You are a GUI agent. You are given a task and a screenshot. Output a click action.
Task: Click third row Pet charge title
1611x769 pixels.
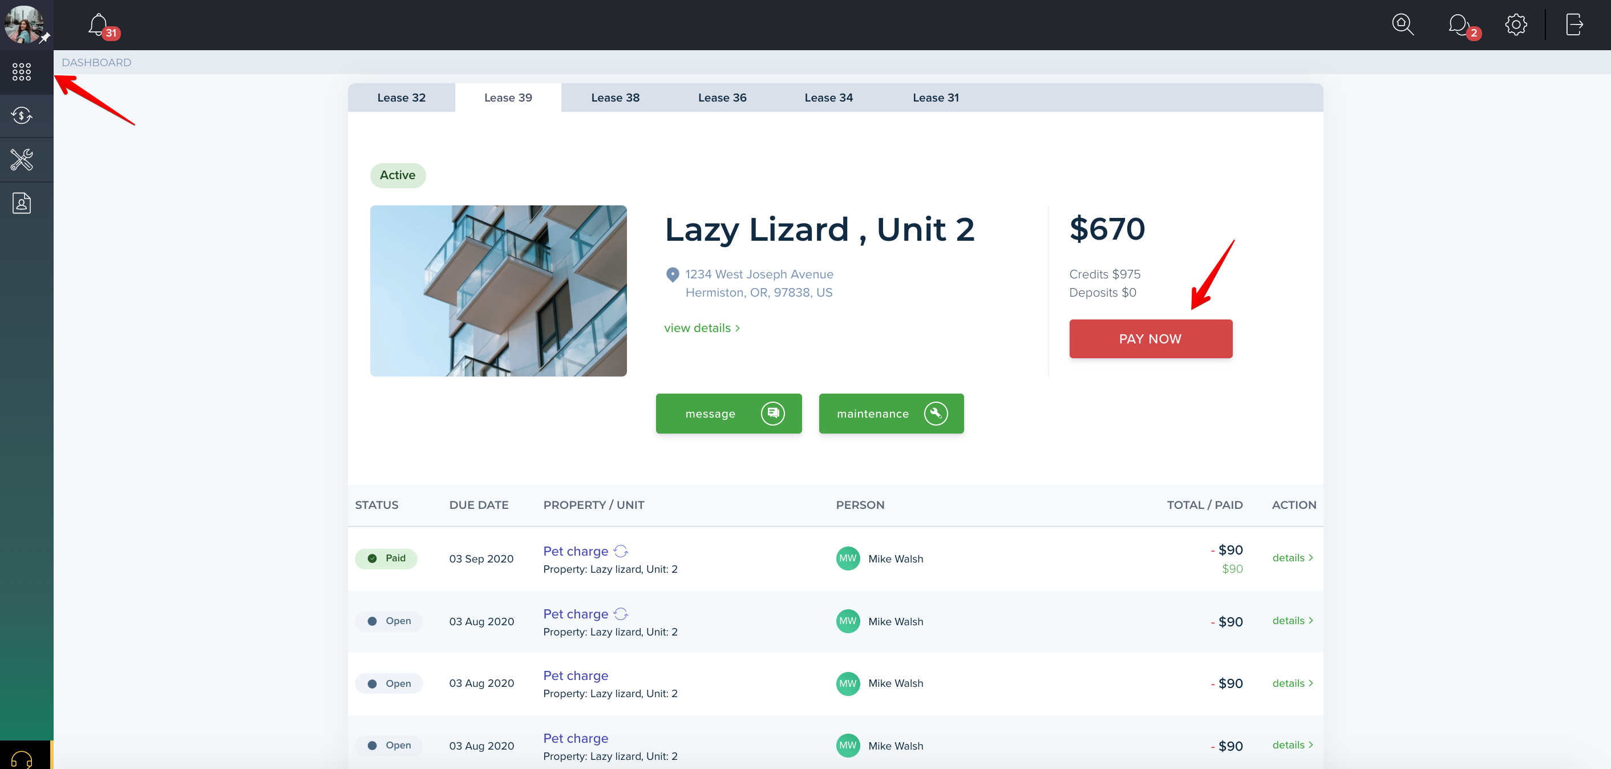[576, 676]
